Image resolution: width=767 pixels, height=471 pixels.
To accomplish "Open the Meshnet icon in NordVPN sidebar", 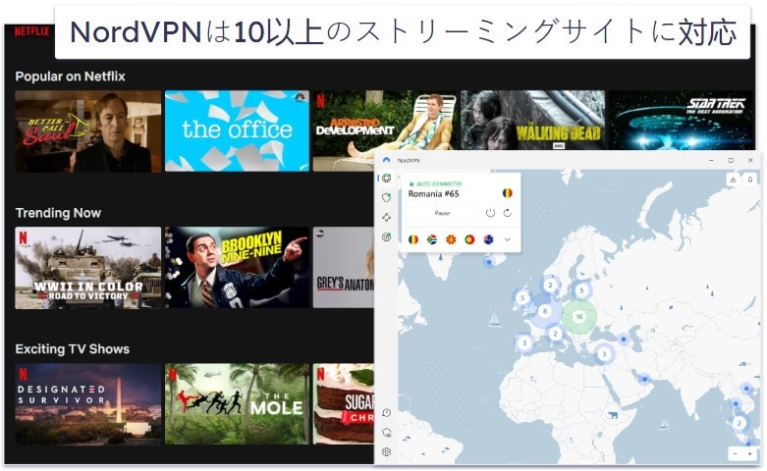I will pos(386,218).
